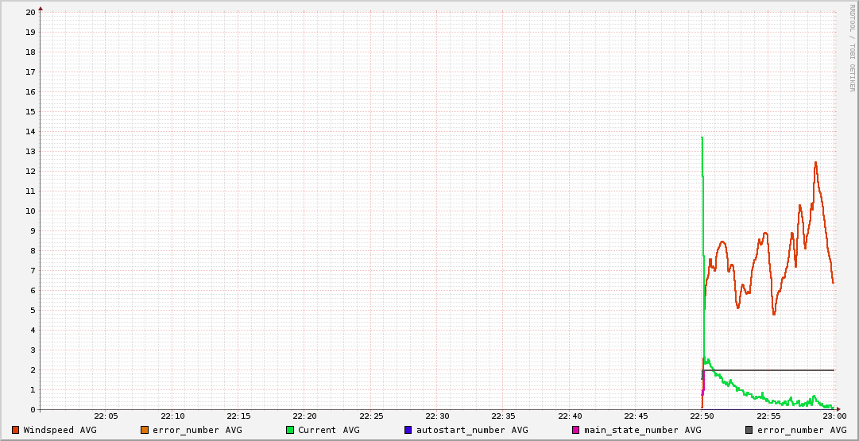The width and height of the screenshot is (859, 441).
Task: Click the green Current AVG legend swatch
Action: tap(290, 430)
